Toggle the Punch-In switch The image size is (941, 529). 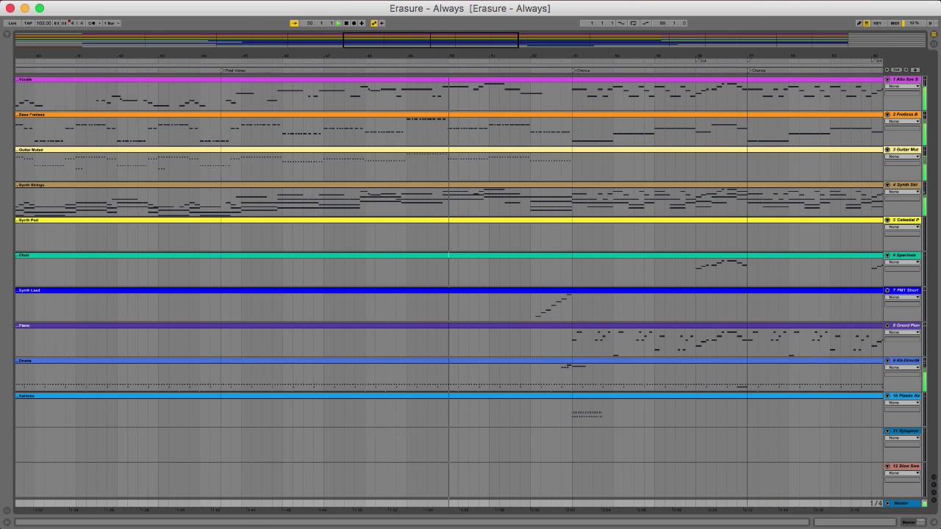(621, 23)
